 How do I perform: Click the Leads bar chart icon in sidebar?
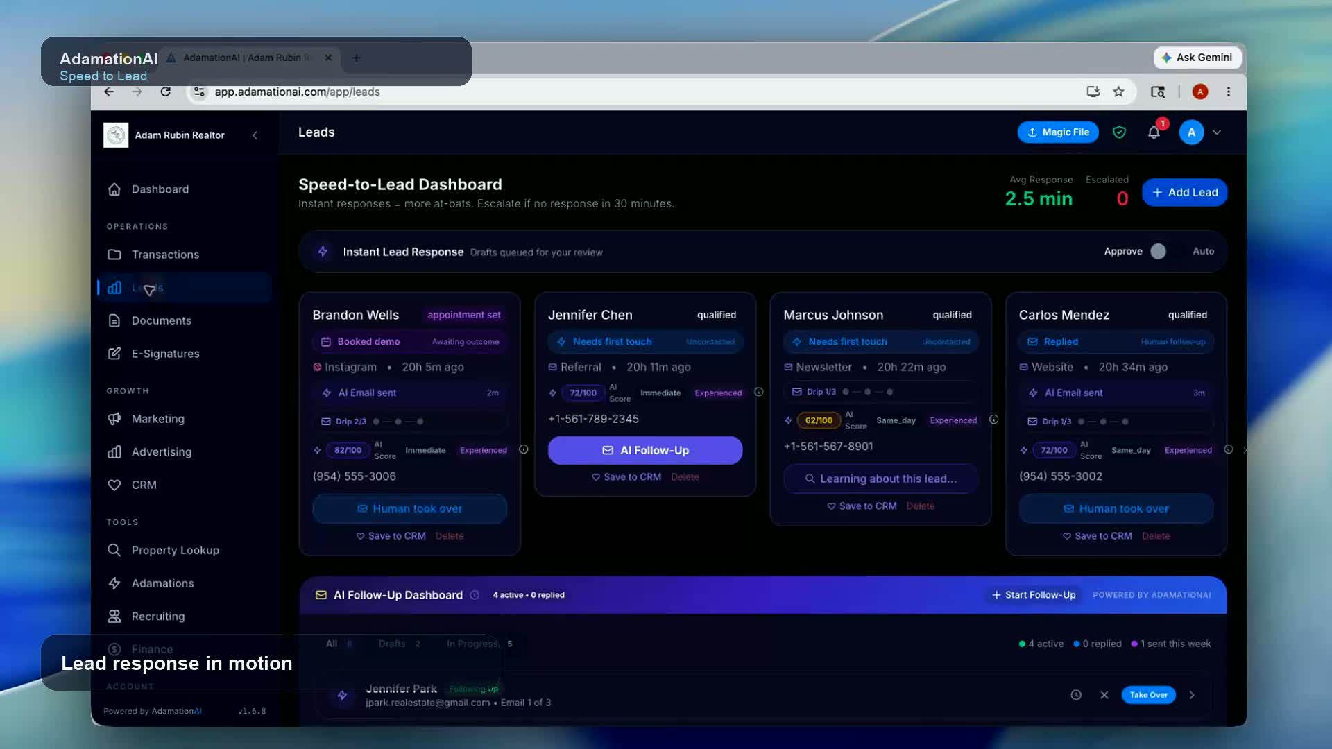coord(114,287)
